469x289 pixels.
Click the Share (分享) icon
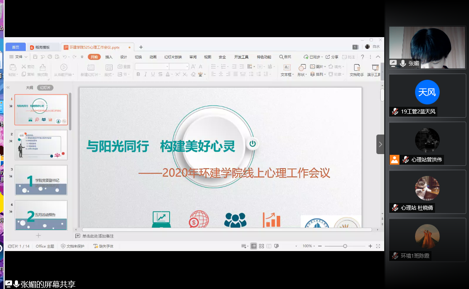click(x=332, y=57)
